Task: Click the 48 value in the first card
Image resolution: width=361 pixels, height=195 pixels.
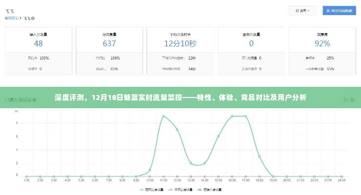Action: [38, 43]
